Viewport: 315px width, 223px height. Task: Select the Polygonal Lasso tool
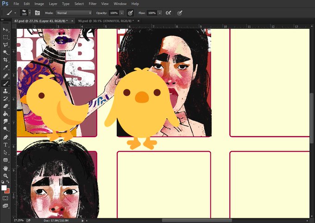pos(6,45)
